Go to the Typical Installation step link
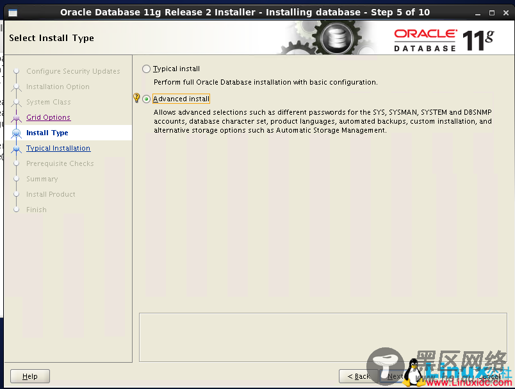This screenshot has height=389, width=515. 58,148
